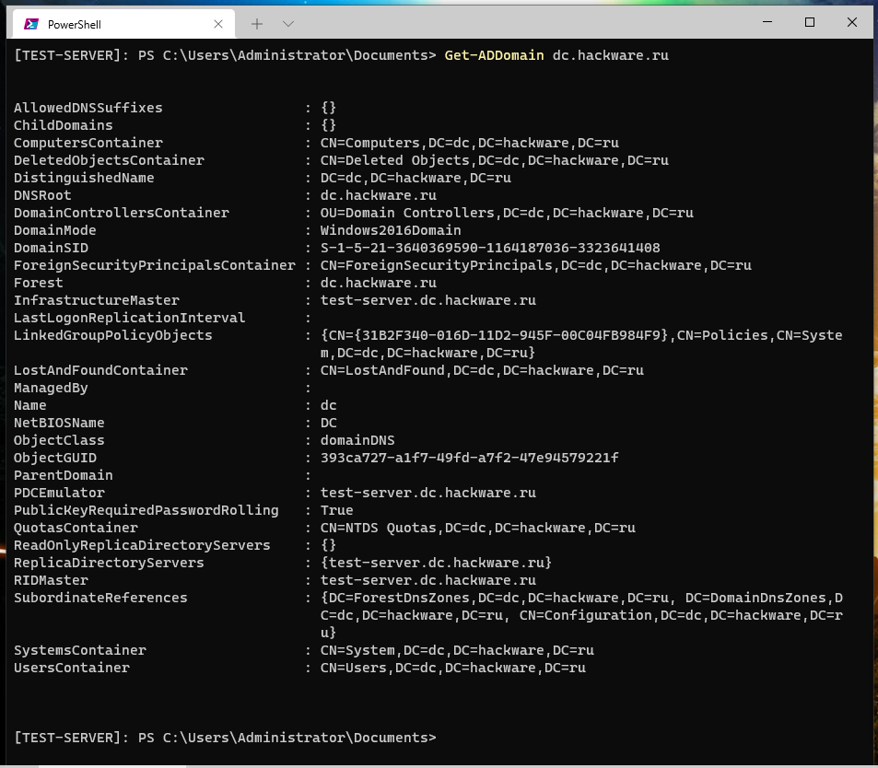Click the DomainSID value
Image resolution: width=878 pixels, height=768 pixels.
[489, 248]
